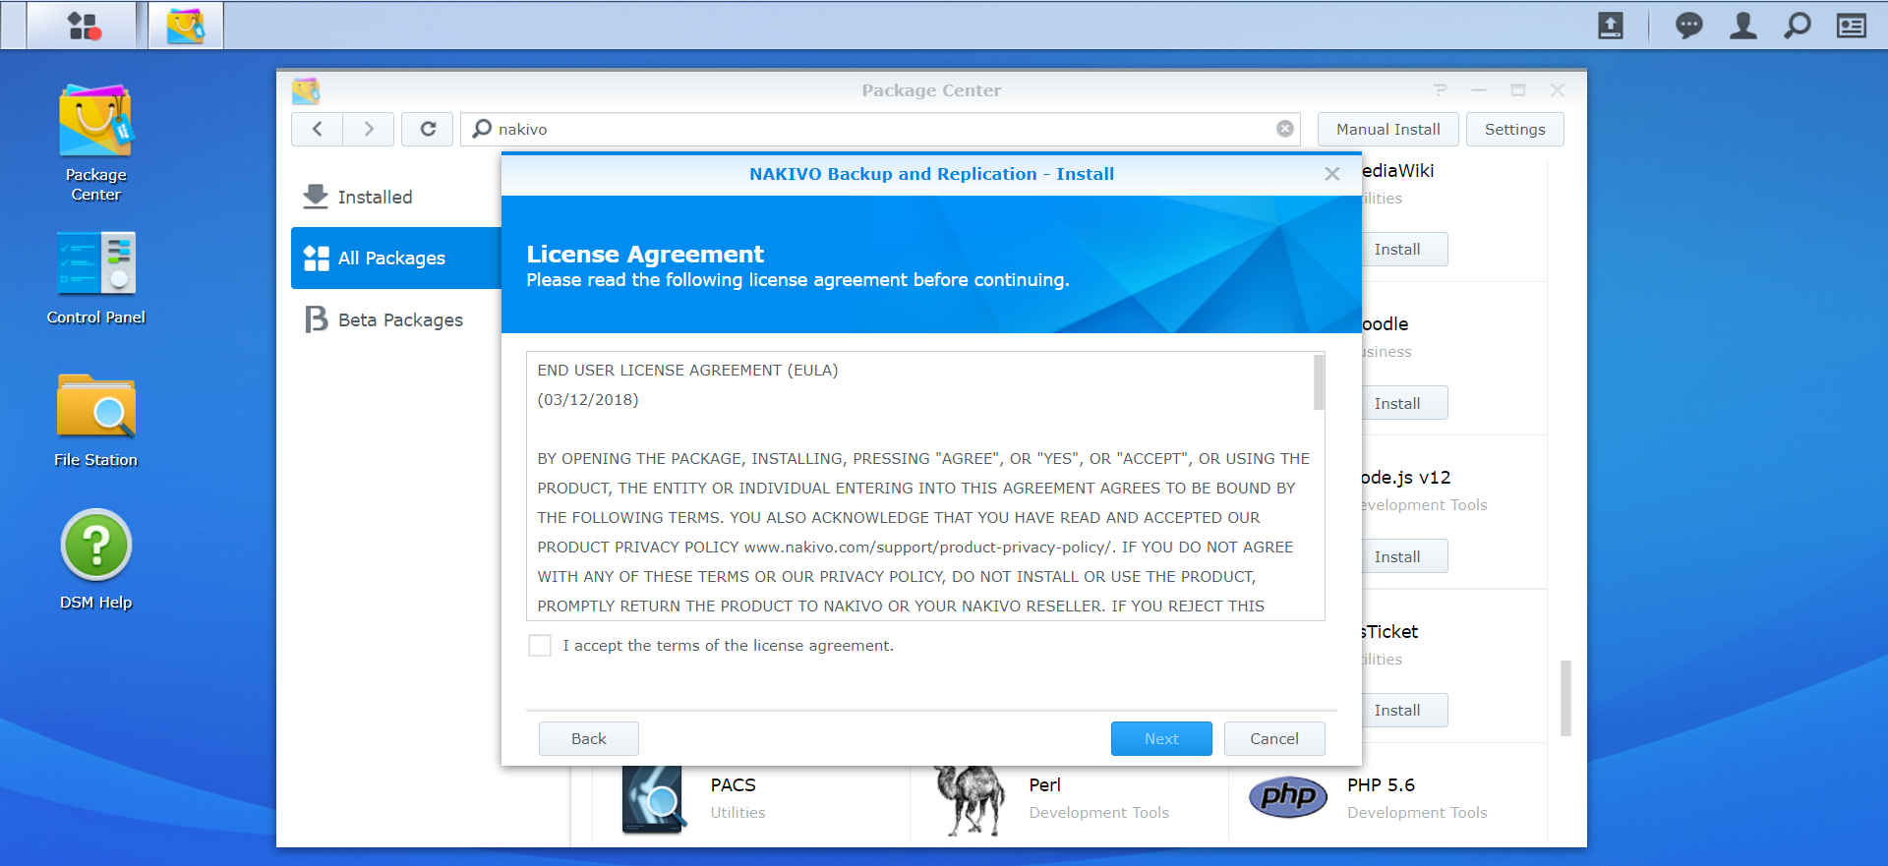This screenshot has height=866, width=1888.
Task: Cancel the NAKIVO installation
Action: (x=1273, y=739)
